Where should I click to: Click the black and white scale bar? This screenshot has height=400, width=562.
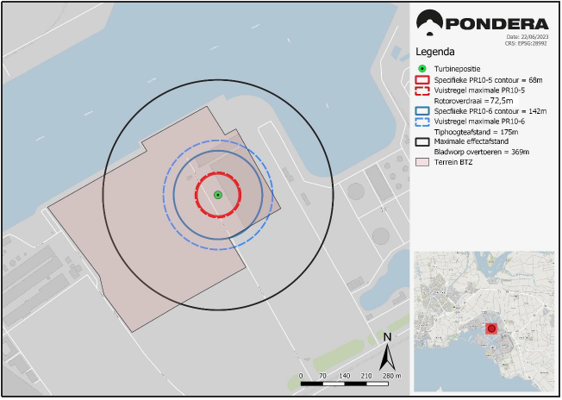click(x=345, y=384)
